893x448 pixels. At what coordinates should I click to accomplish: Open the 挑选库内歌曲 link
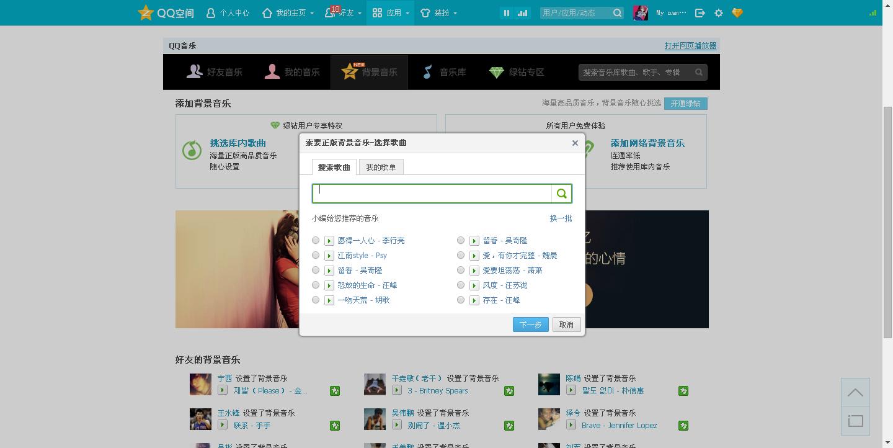238,143
